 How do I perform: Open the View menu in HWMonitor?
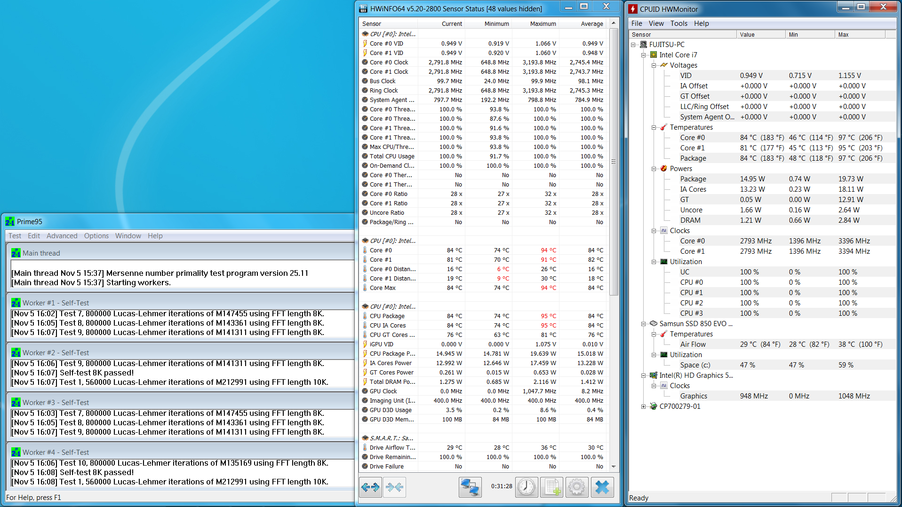click(656, 23)
